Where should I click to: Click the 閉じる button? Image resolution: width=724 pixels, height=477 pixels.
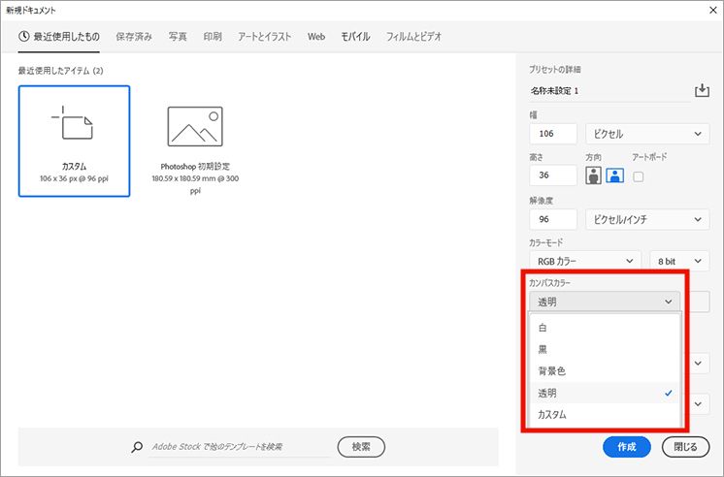(685, 447)
